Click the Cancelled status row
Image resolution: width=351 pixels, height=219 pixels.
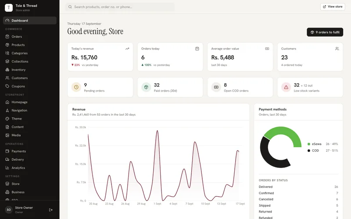point(298,199)
